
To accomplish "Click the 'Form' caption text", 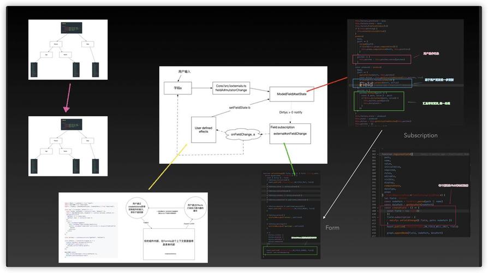I will 332,228.
